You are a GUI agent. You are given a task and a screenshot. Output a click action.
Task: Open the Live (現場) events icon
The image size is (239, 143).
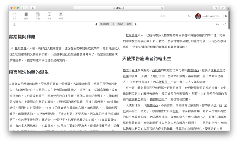[x=61, y=16]
